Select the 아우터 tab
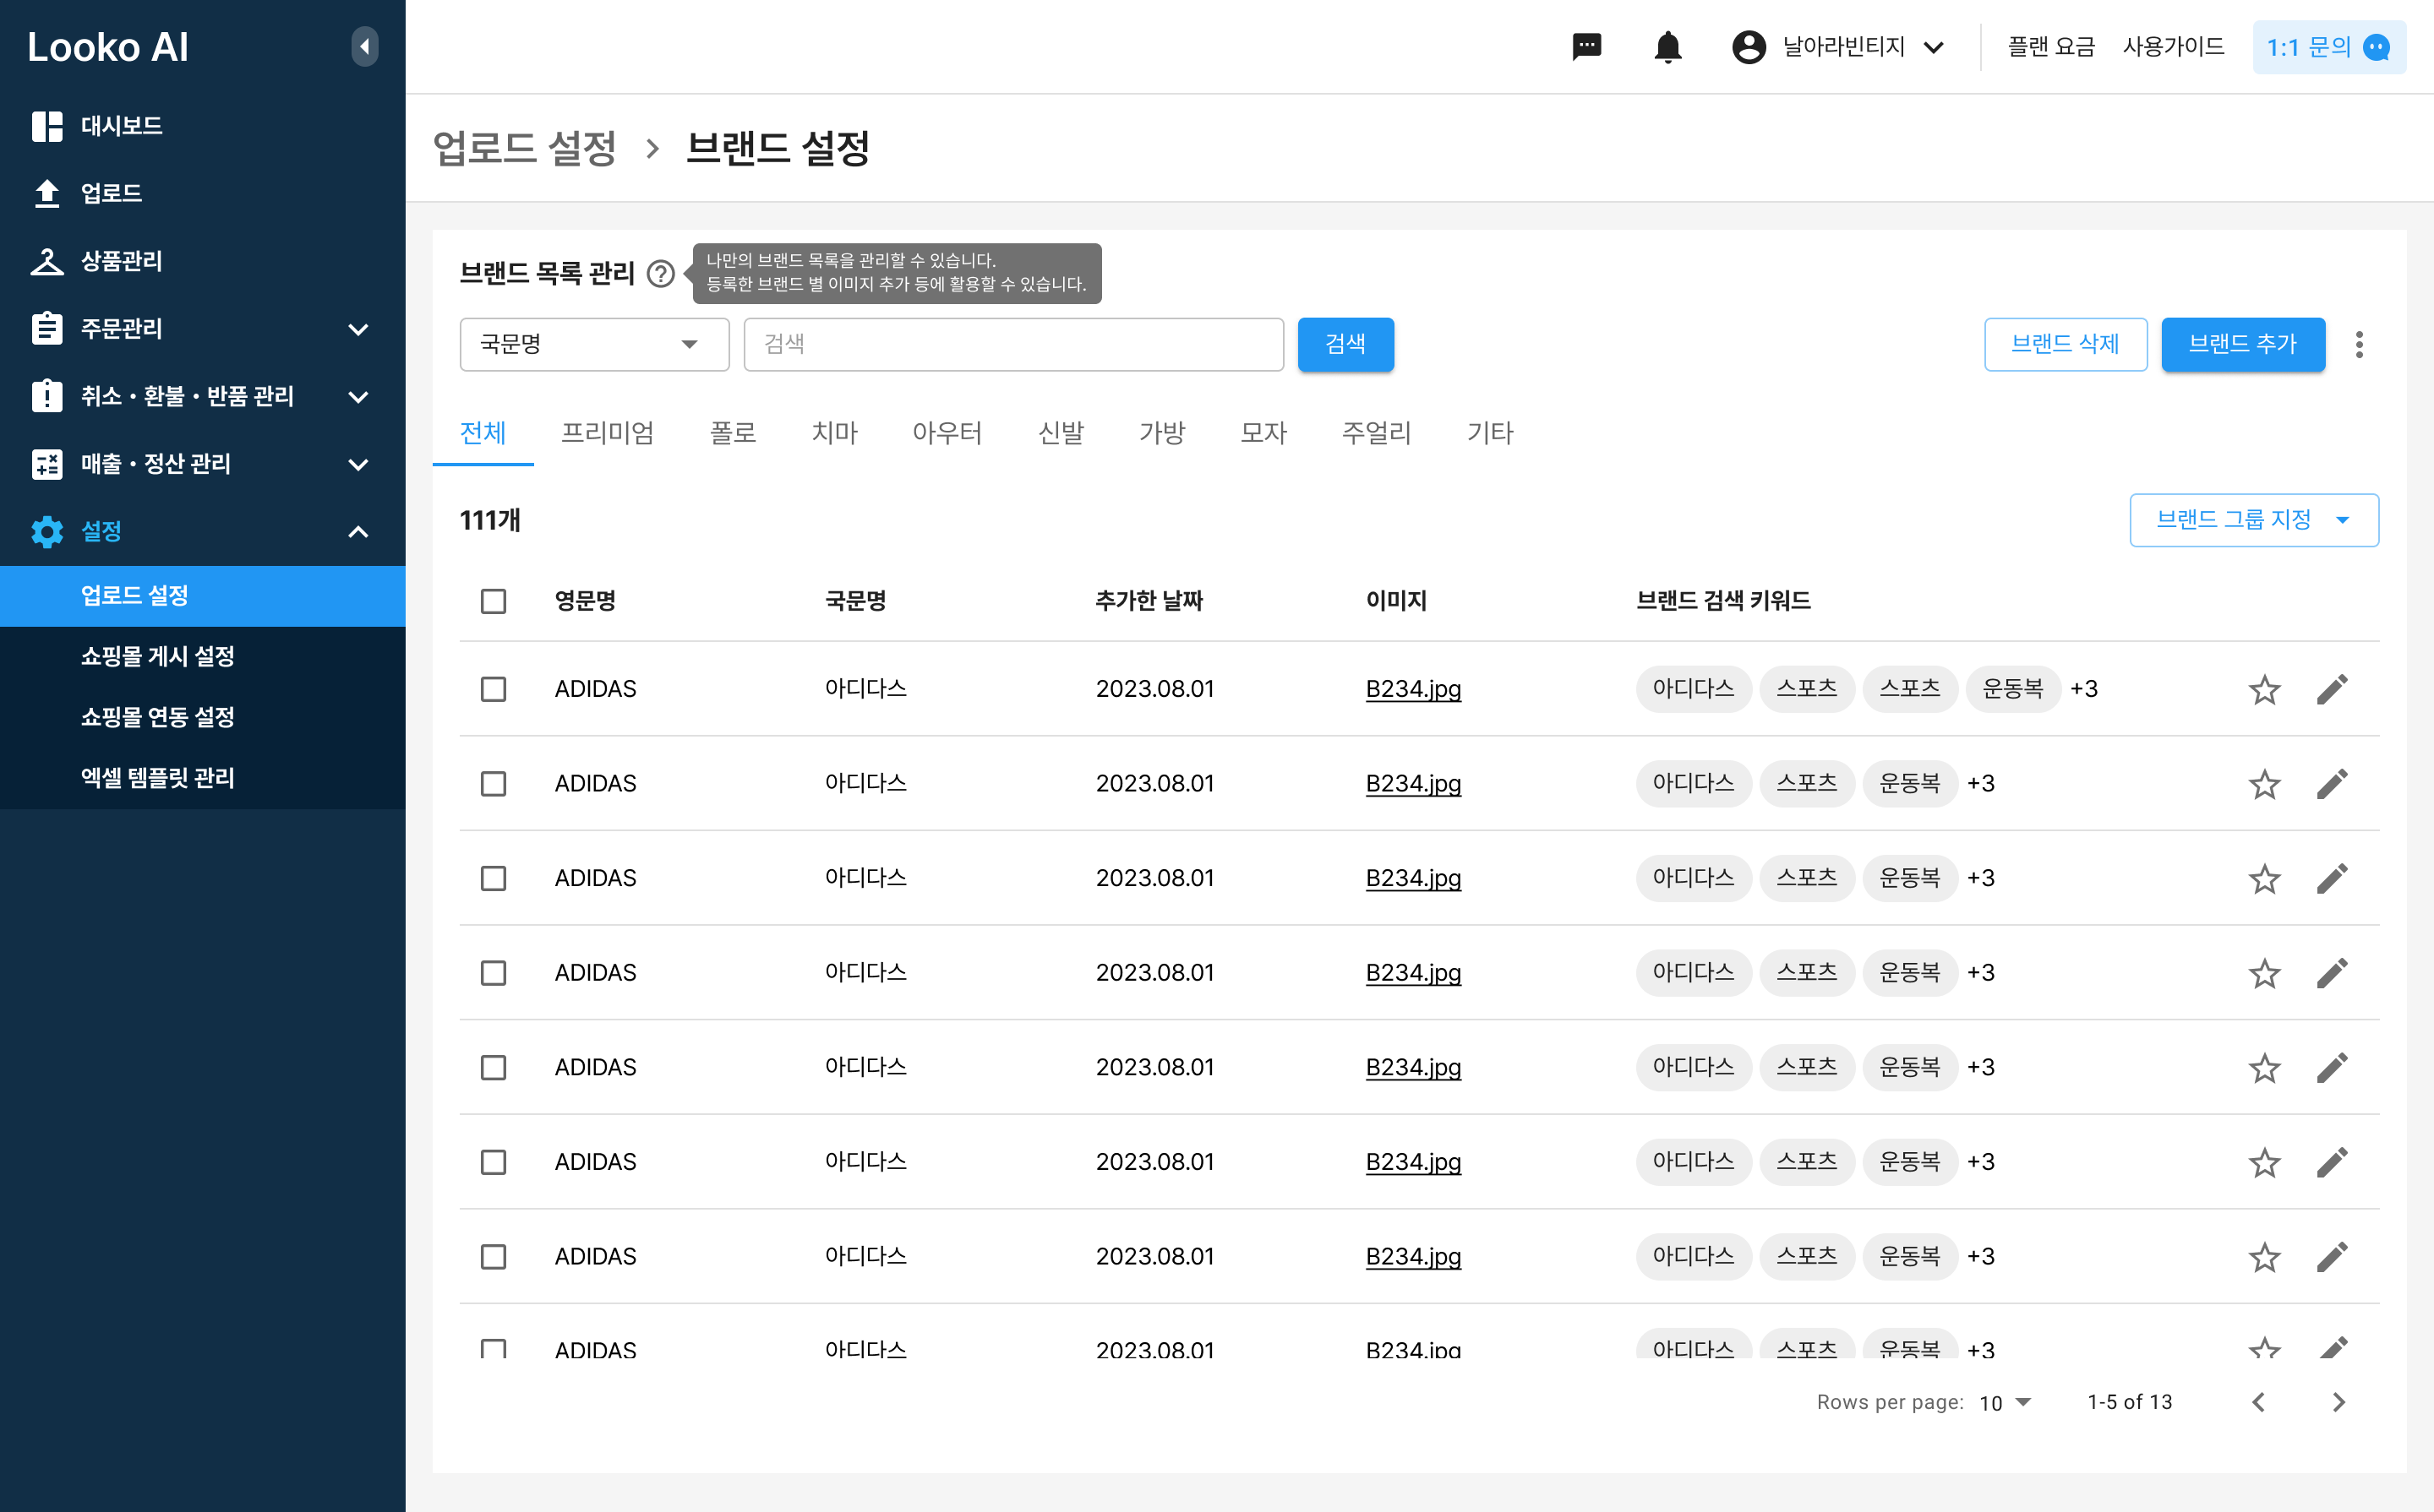Viewport: 2434px width, 1512px height. [x=947, y=433]
